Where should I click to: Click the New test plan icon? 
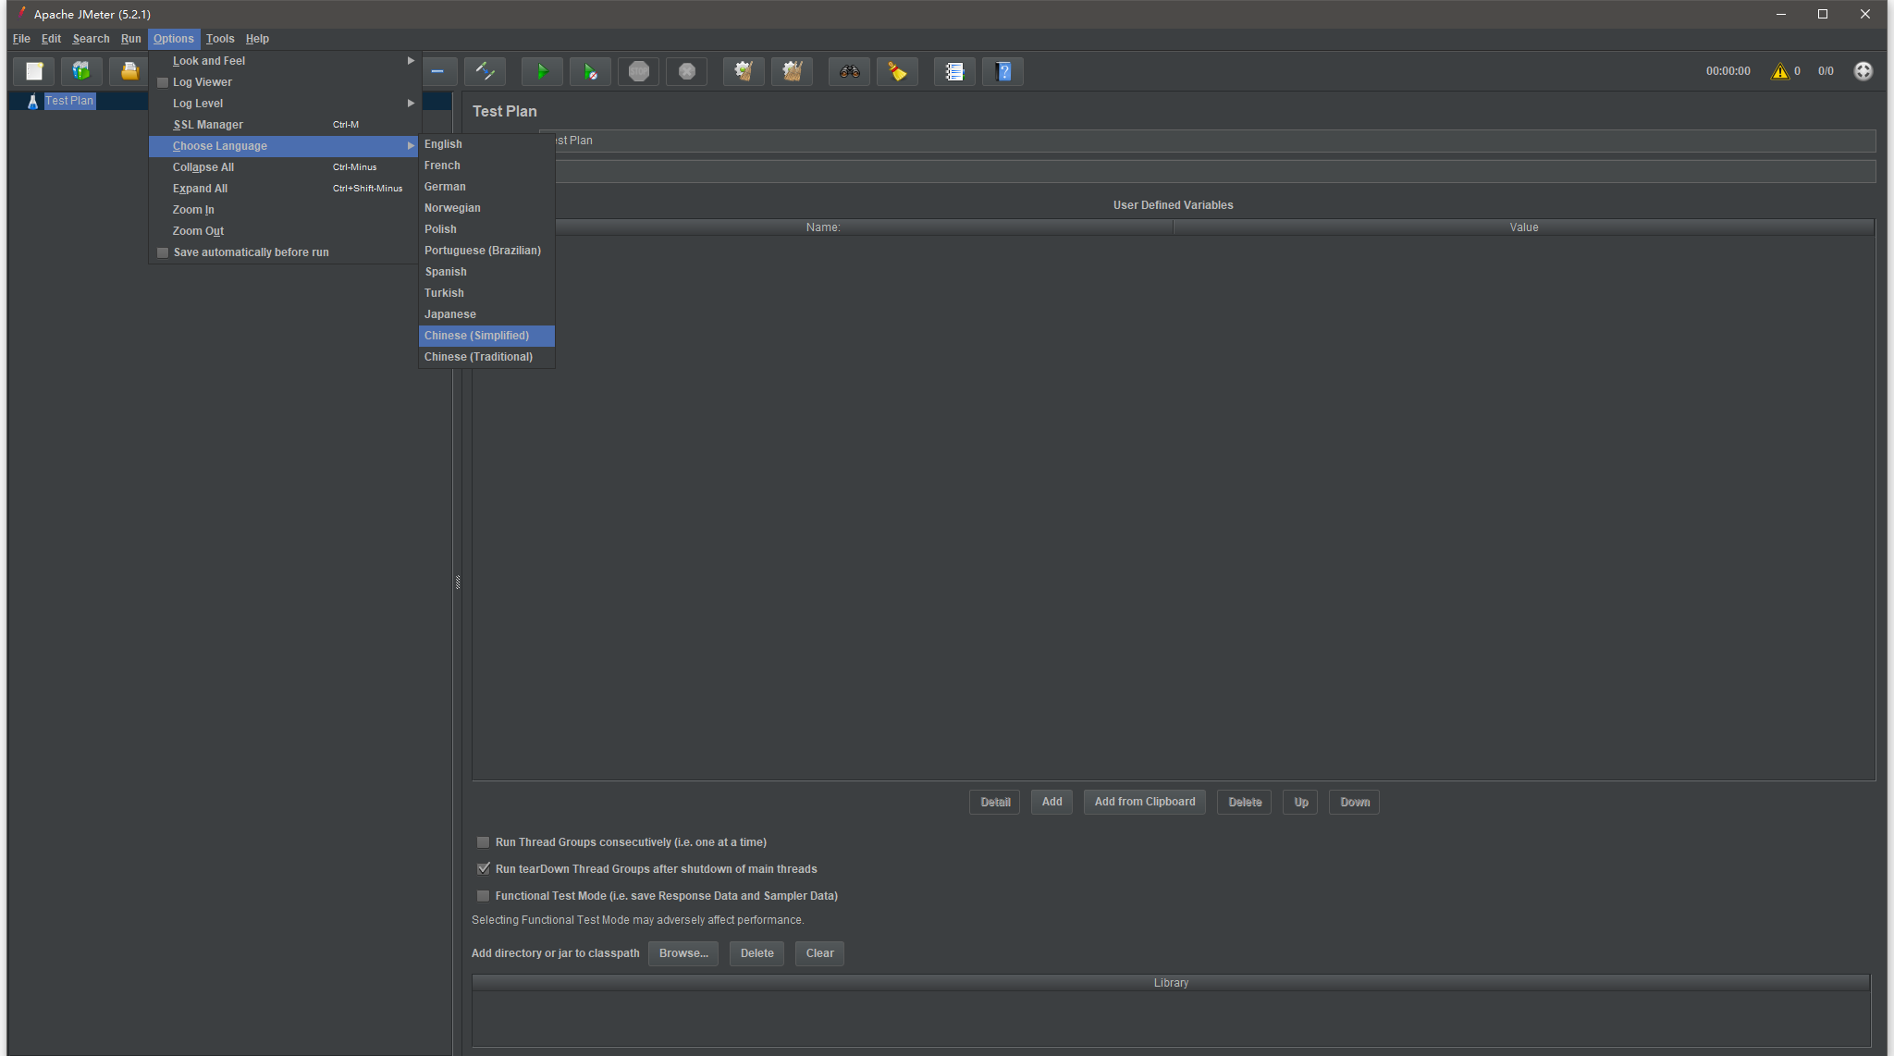34,71
